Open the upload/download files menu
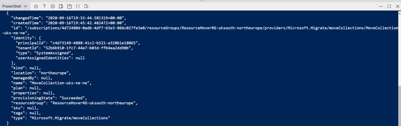 pyautogui.click(x=61, y=6)
